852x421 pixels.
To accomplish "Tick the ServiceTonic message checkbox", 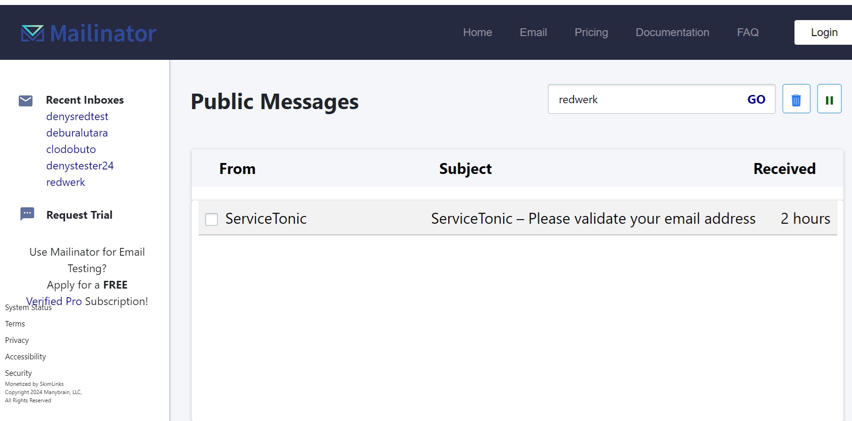I will coord(211,220).
